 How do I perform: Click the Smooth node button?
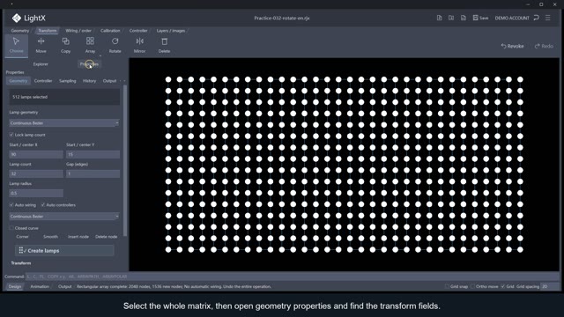click(x=51, y=237)
